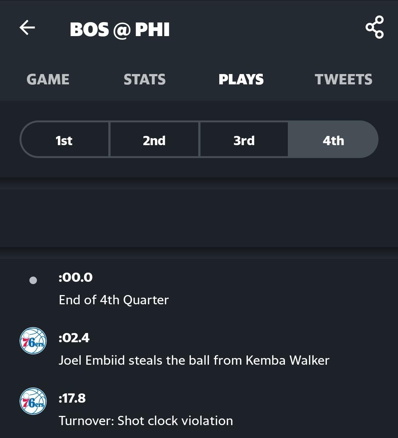The height and width of the screenshot is (438, 398).
Task: Switch to 3rd quarter plays
Action: point(244,139)
